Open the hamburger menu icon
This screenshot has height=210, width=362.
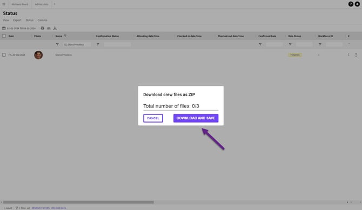4,4
